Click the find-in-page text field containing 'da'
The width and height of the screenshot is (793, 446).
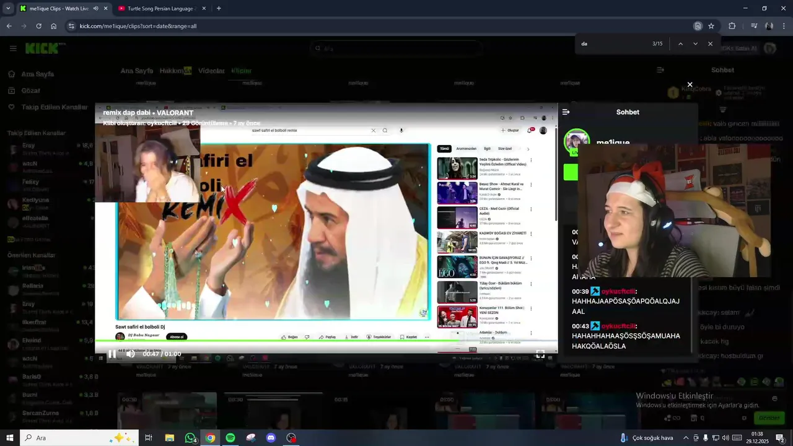(613, 44)
